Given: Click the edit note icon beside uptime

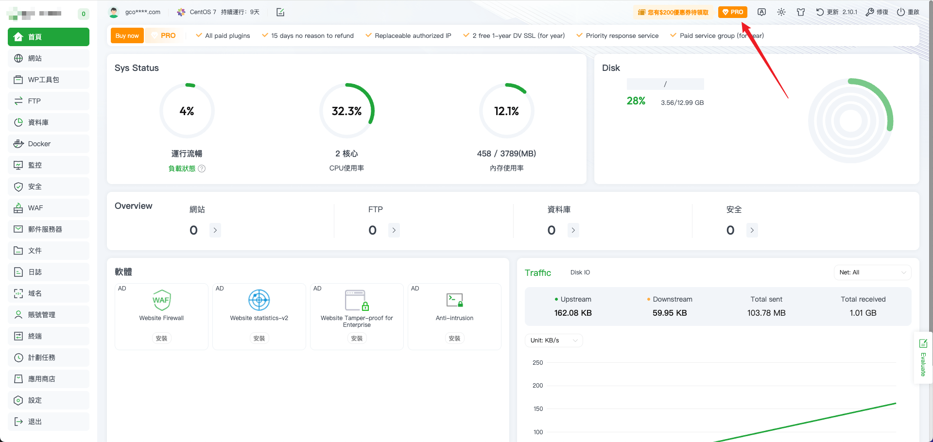Looking at the screenshot, I should pyautogui.click(x=280, y=12).
